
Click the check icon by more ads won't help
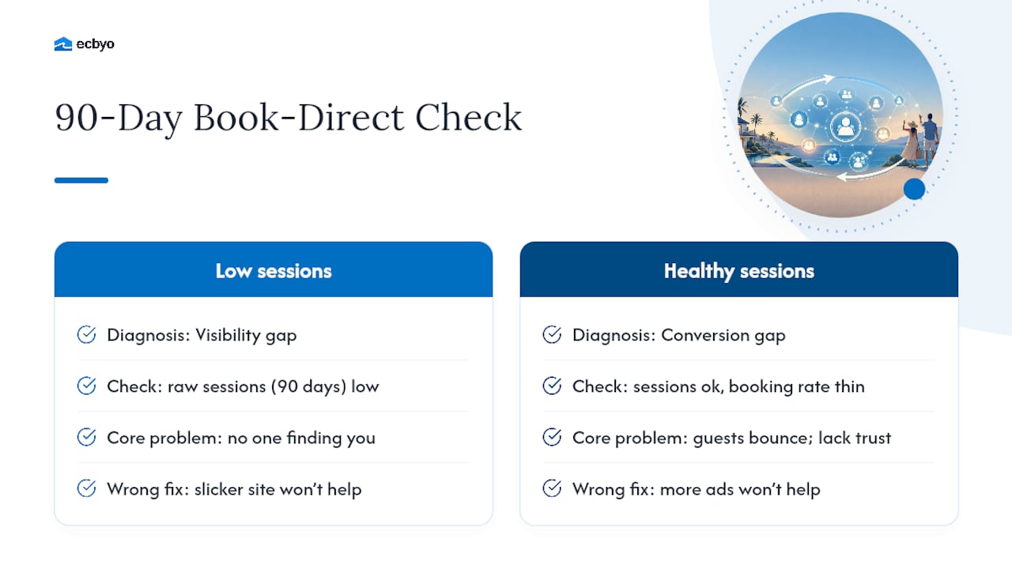click(552, 489)
